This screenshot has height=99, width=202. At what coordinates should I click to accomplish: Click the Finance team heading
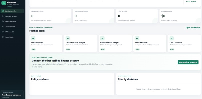point(37,31)
